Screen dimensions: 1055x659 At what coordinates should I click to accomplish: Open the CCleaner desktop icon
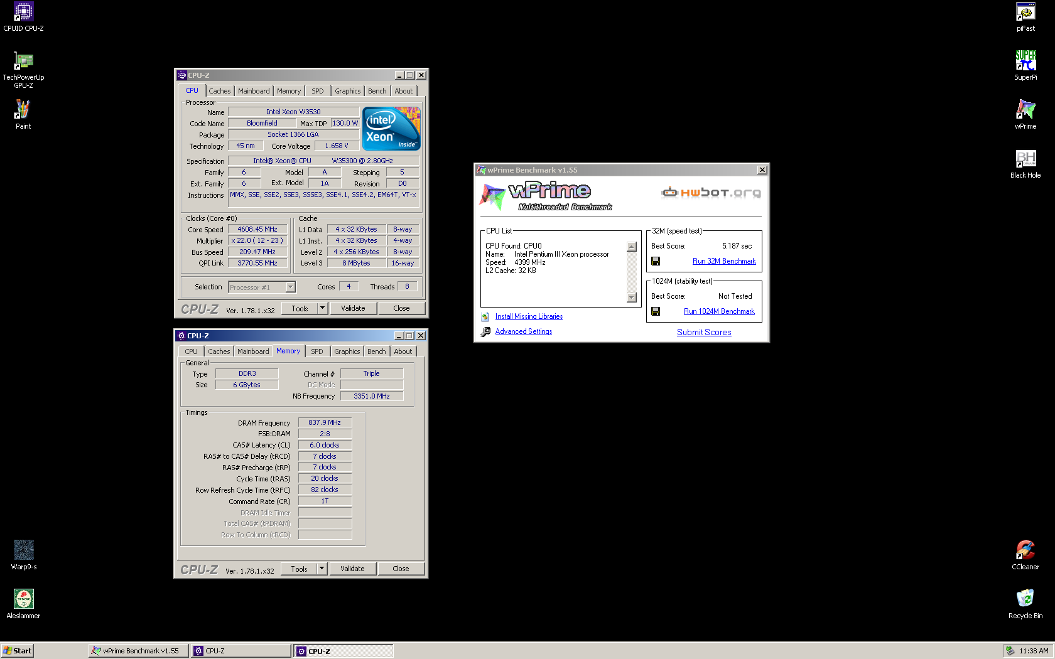(1025, 555)
